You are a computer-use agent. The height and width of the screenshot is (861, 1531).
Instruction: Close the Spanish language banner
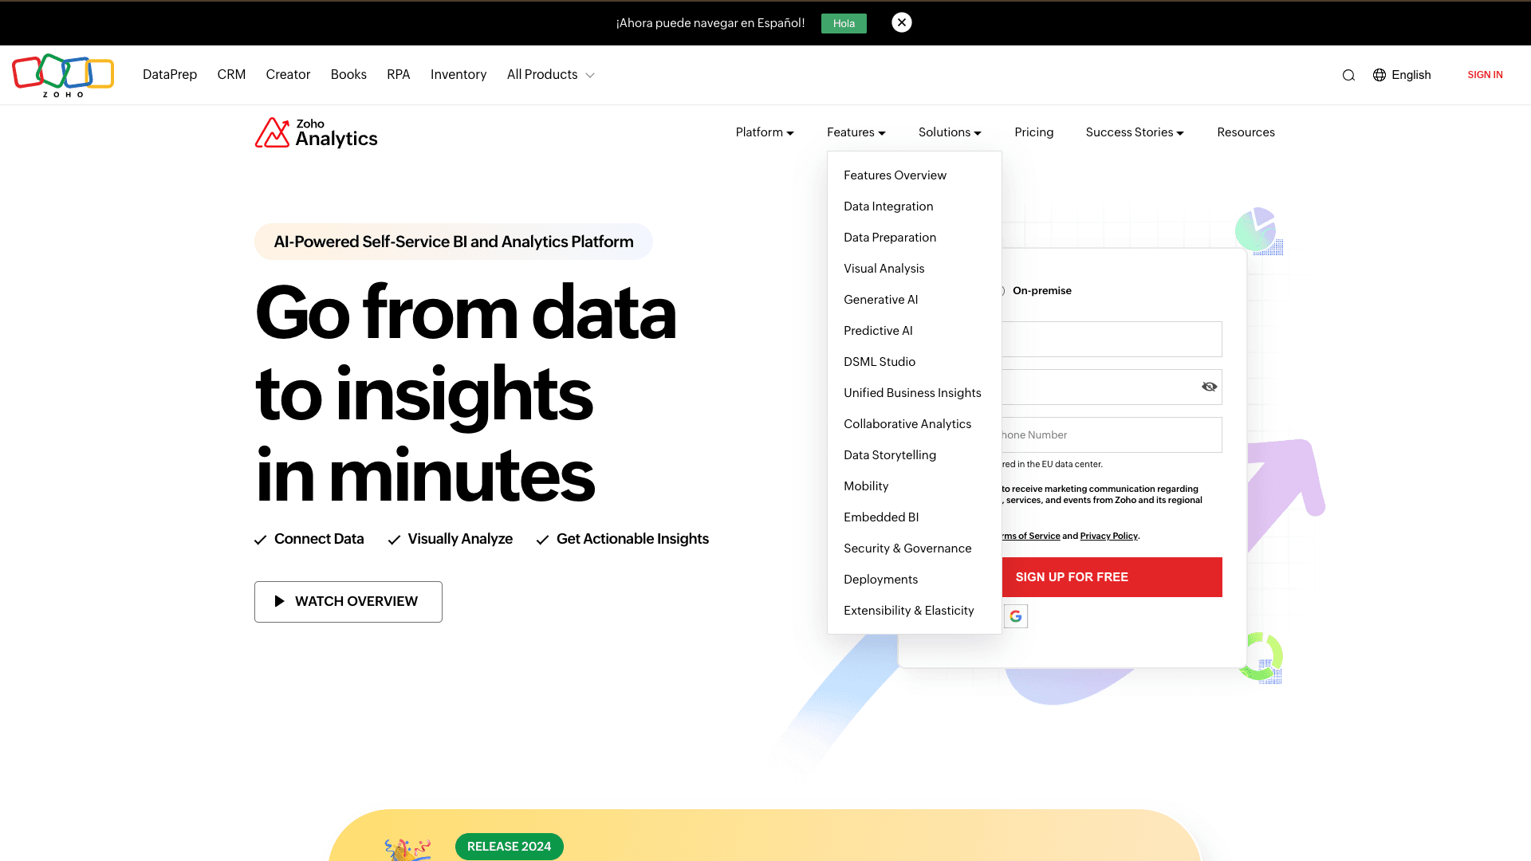click(902, 22)
